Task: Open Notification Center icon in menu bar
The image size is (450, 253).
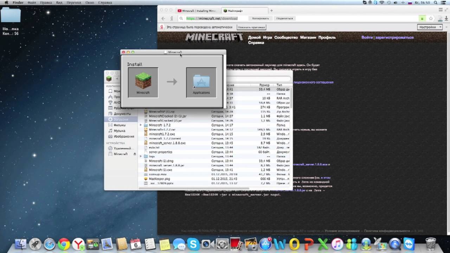Action: click(x=444, y=2)
